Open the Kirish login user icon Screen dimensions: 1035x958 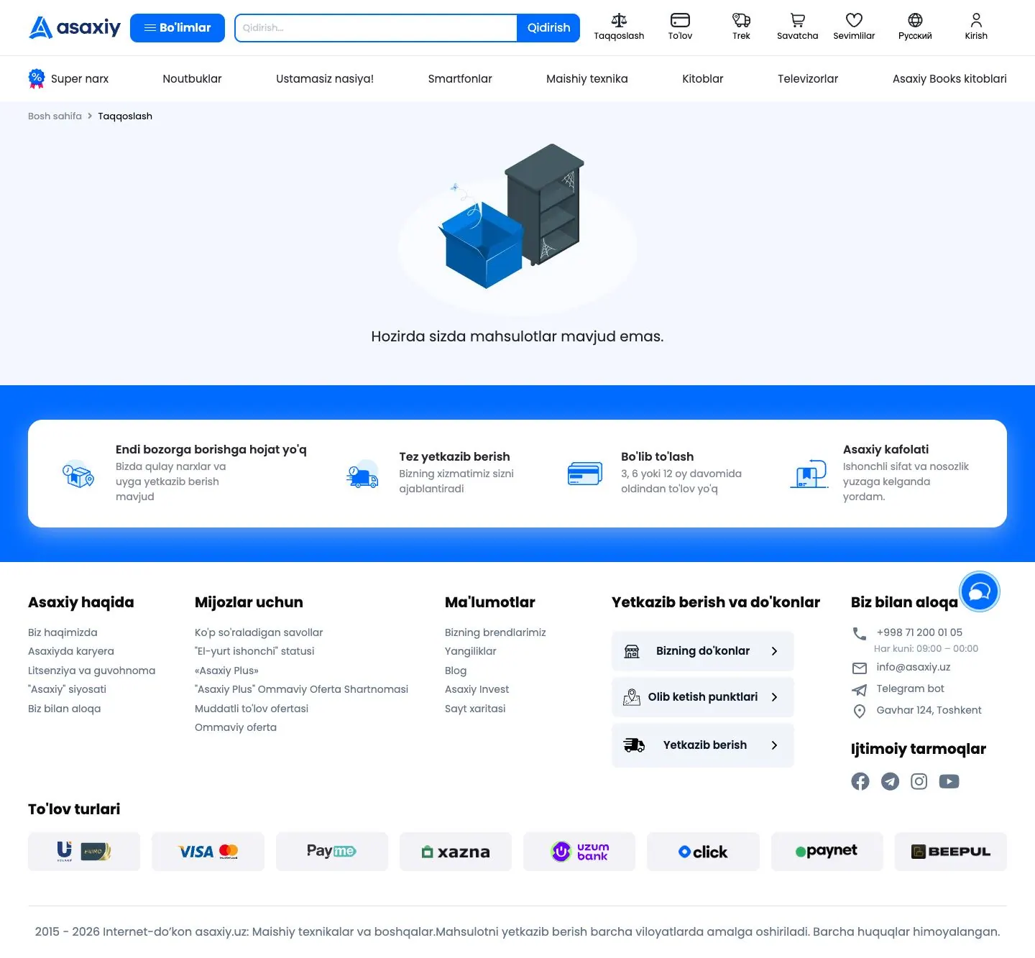(976, 27)
